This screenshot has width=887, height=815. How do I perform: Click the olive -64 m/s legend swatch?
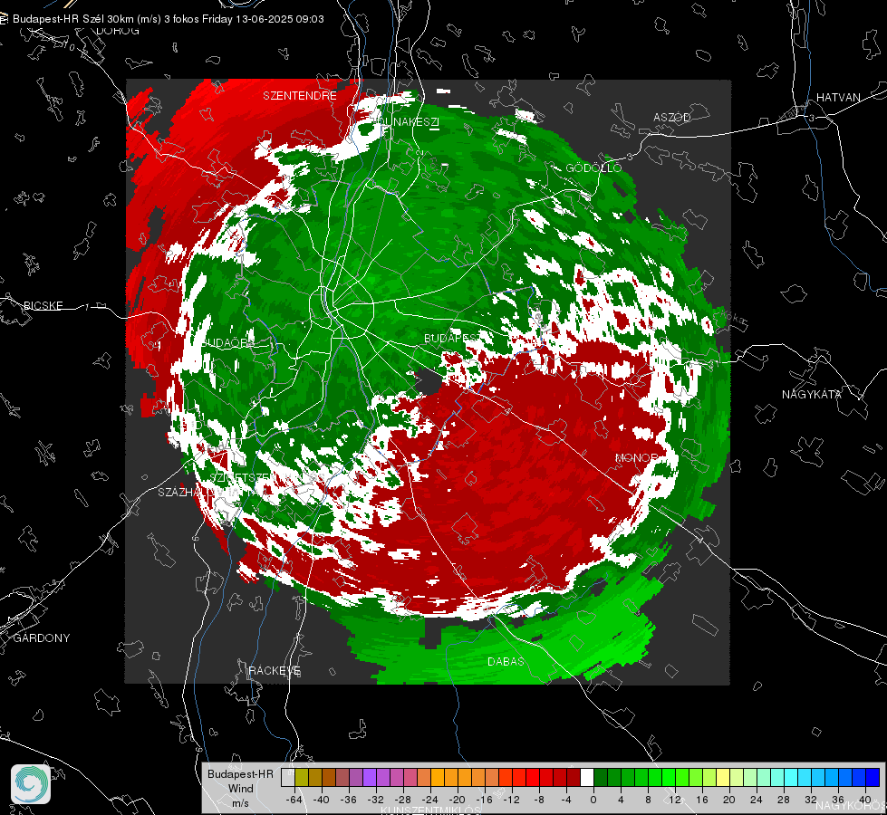point(302,778)
